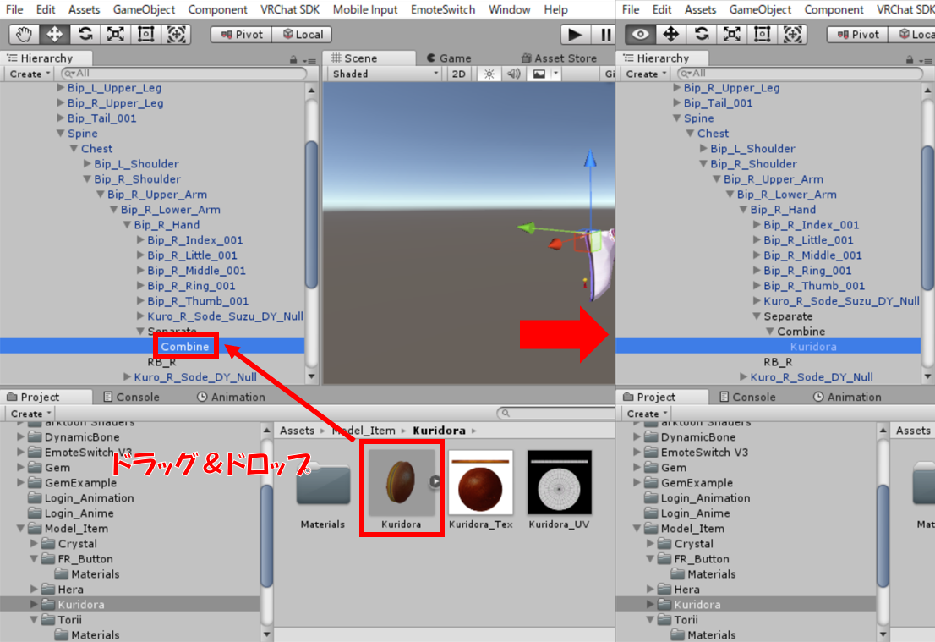Select the Rotate tool in left toolbar
Screen dimensions: 935x642
[85, 35]
